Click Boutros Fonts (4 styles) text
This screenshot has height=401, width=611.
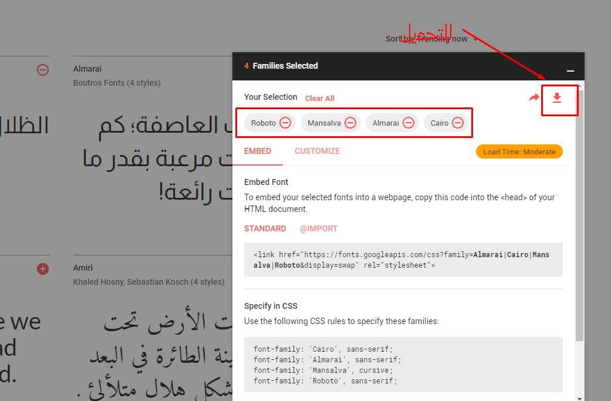117,83
